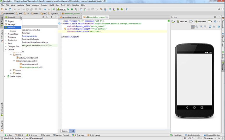Viewport: 225px width, 140px height.
Task: Open the Nexus 4 device dropdown
Action: pos(182,22)
